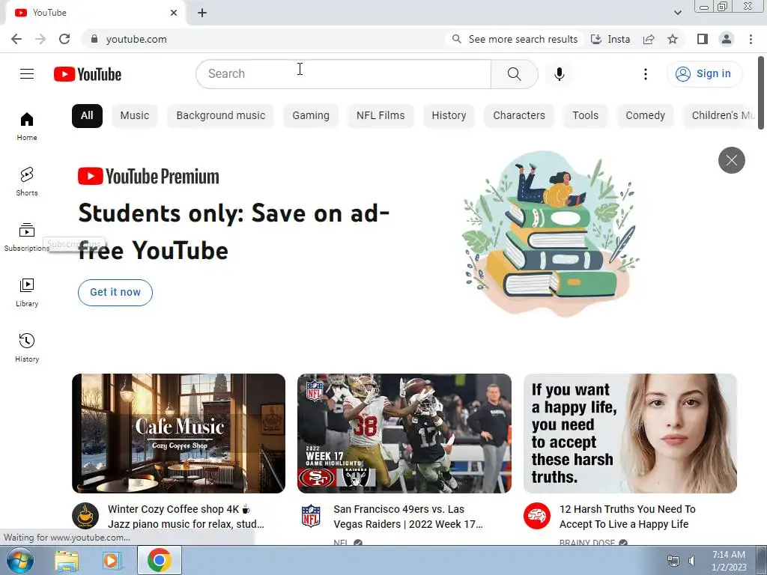Open Chrome three-dot menu

point(751,39)
